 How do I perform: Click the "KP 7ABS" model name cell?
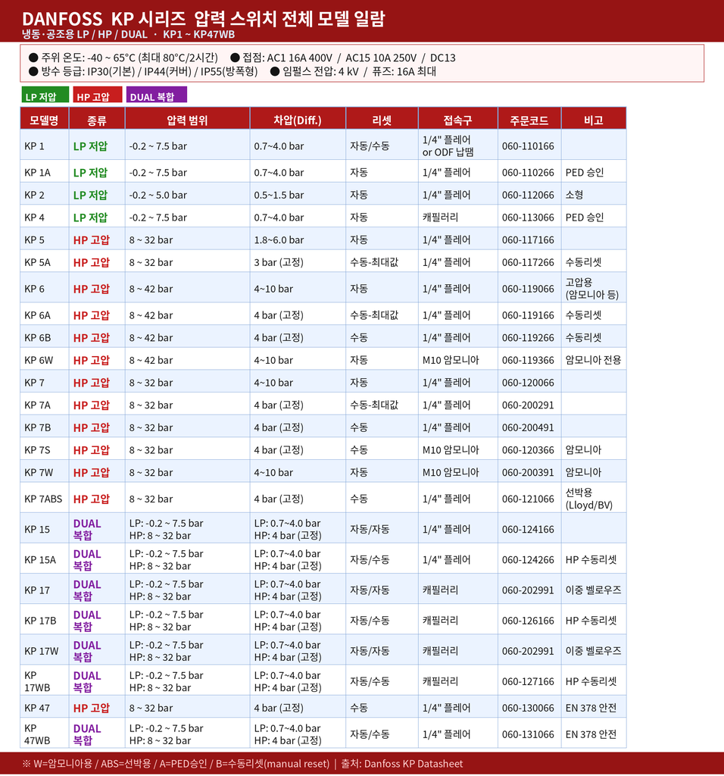pos(43,499)
